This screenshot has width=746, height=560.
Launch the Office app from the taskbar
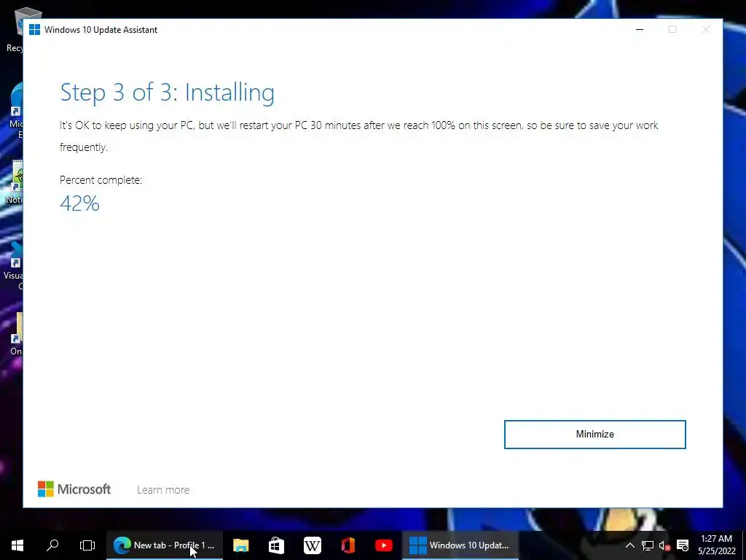tap(348, 545)
